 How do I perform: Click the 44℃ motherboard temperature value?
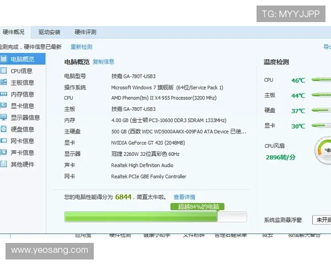click(x=298, y=96)
